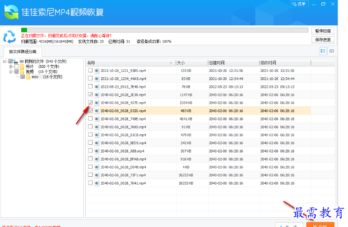Check box for 2040-02-06_0628_749E.mp4
Screen dimensions: 348x227
coord(90,118)
